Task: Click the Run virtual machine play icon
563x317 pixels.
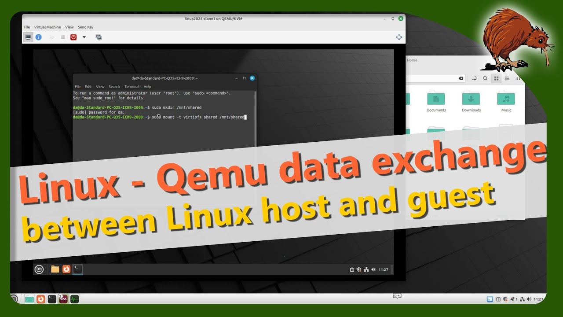Action: (52, 37)
